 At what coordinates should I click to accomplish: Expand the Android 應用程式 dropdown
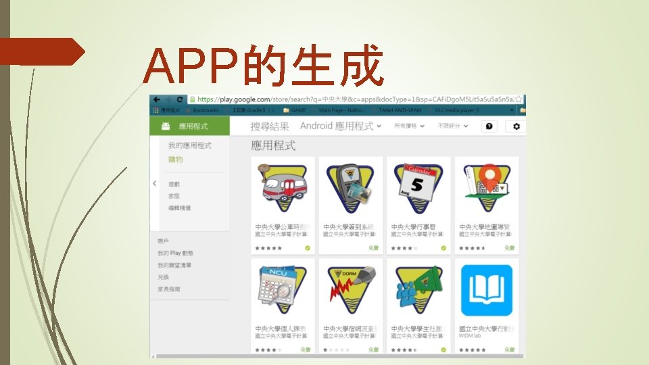coord(341,126)
